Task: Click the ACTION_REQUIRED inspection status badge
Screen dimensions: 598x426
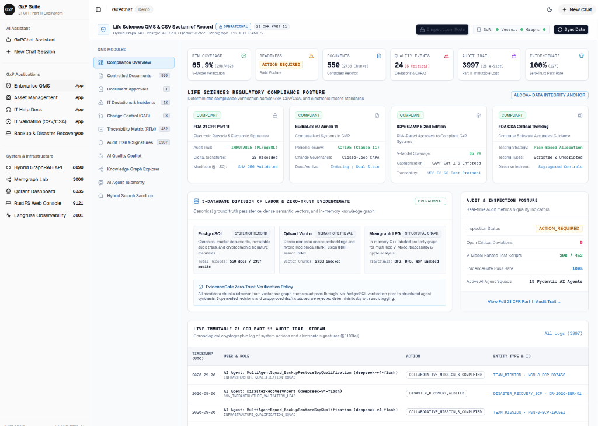Action: tap(559, 229)
